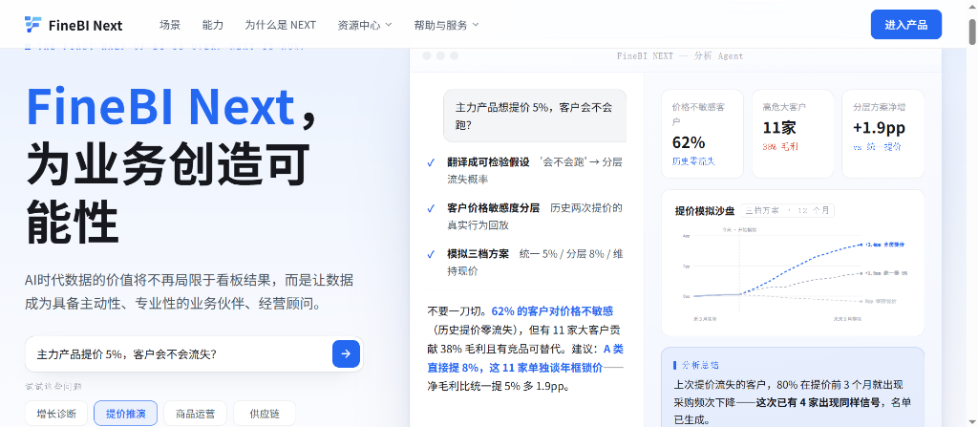Click the 38% 毛利 red label
Screen dimensions: 978x427
pos(780,147)
